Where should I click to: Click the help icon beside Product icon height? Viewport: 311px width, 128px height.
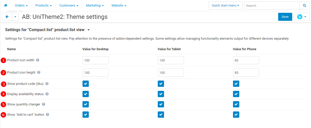39,73
